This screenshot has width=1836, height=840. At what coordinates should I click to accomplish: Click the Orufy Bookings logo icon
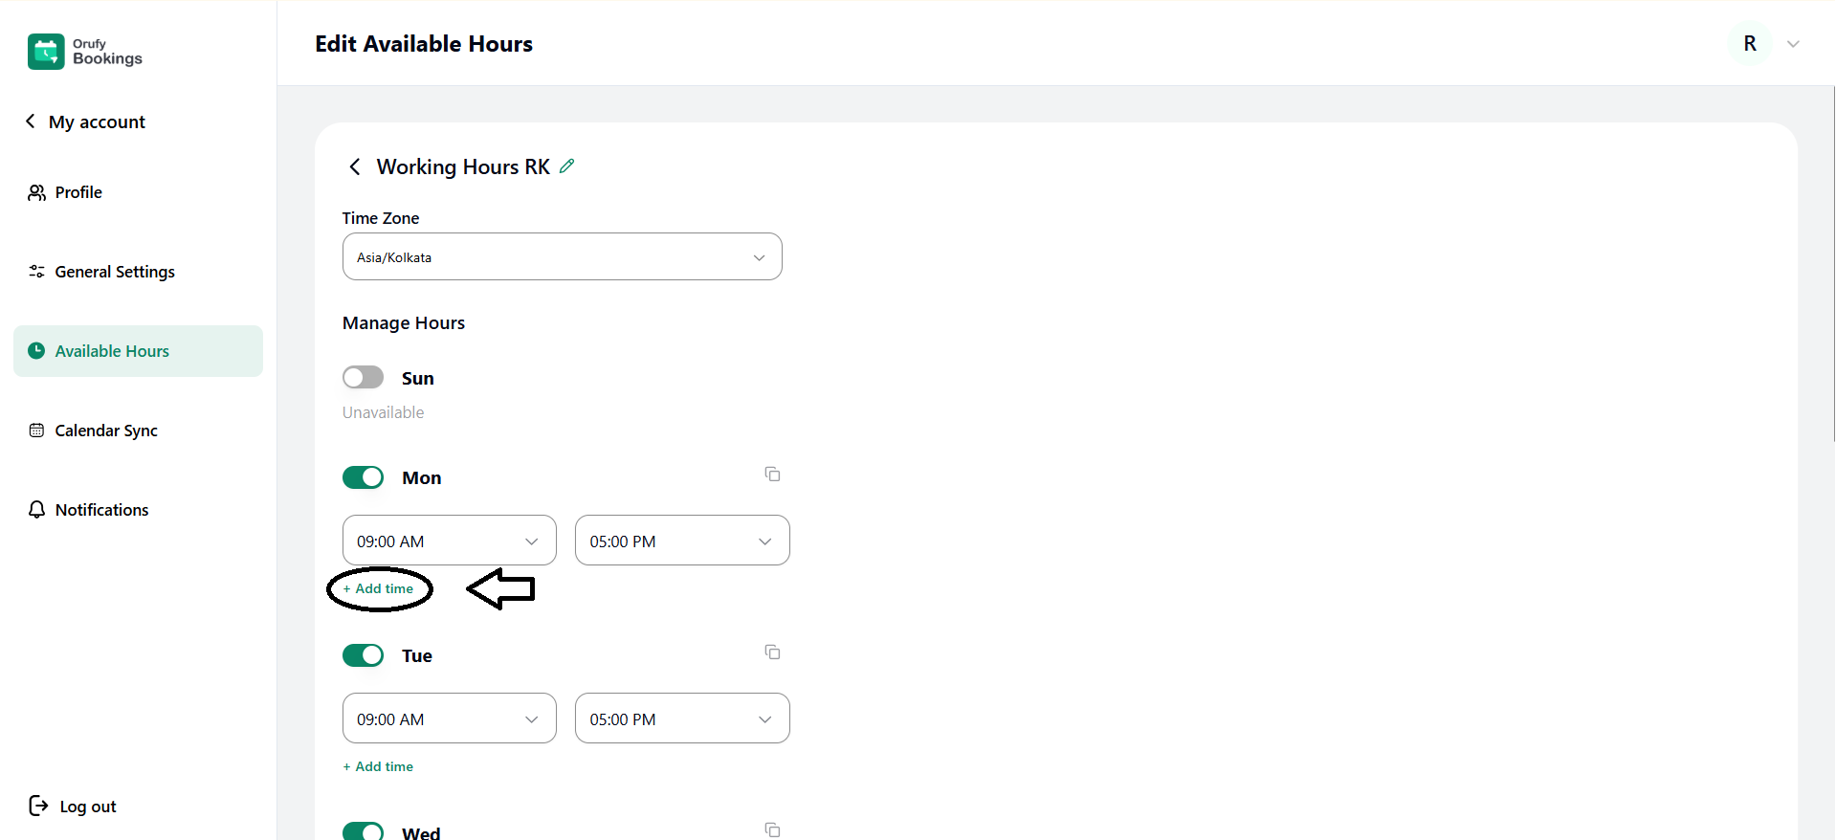pyautogui.click(x=46, y=52)
